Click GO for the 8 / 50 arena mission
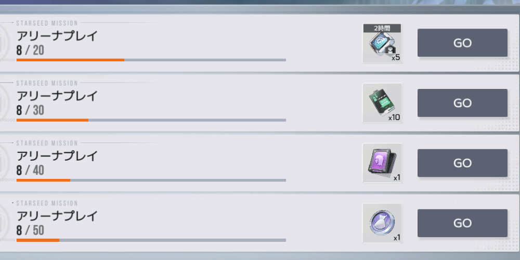This screenshot has height=260, width=520. point(462,223)
